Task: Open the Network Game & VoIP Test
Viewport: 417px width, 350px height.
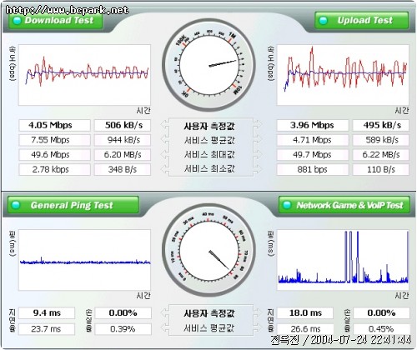Action: point(344,205)
